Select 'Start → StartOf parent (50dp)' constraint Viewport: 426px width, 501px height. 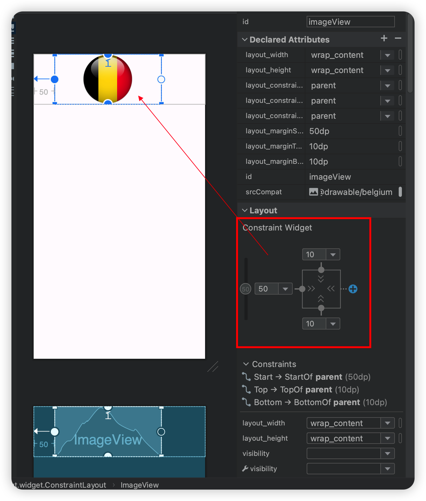point(312,377)
